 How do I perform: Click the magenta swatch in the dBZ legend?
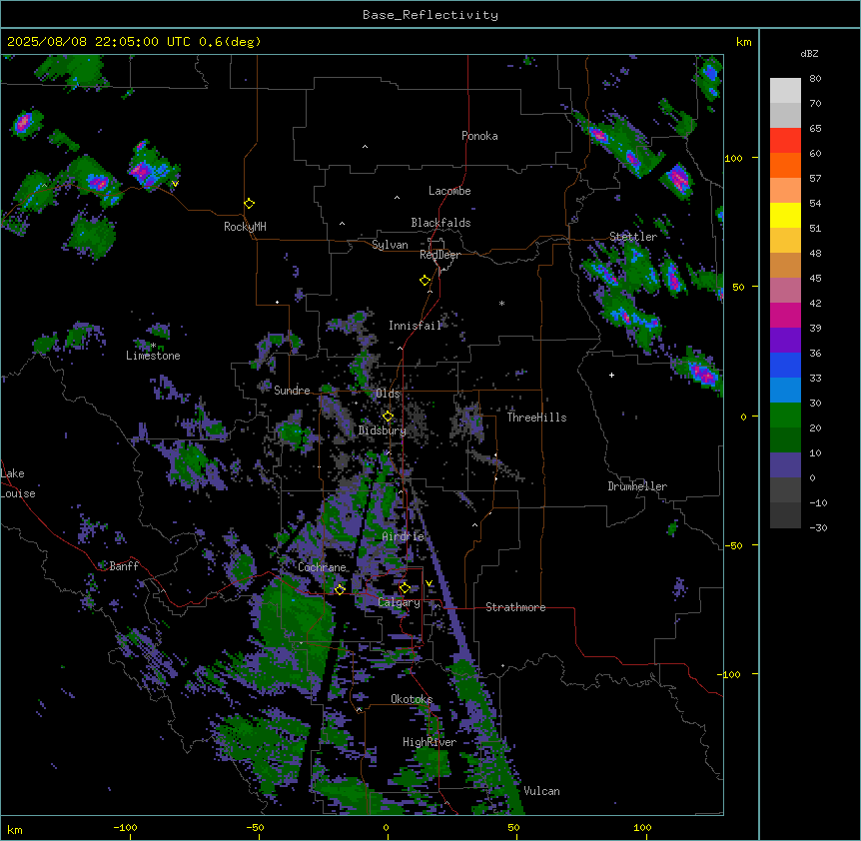coord(785,315)
